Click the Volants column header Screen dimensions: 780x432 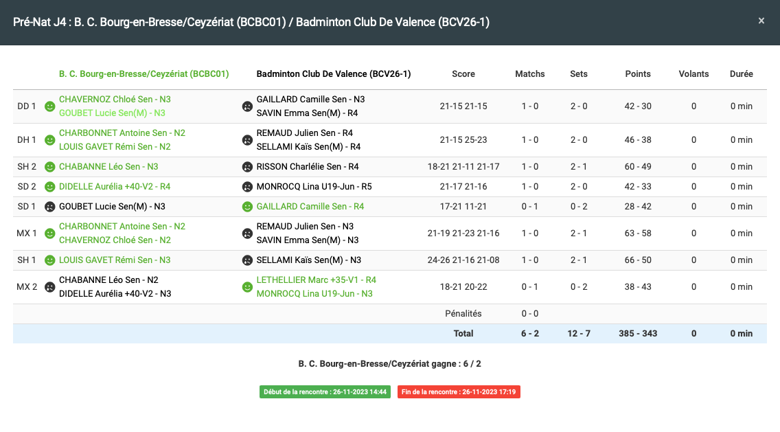click(693, 73)
